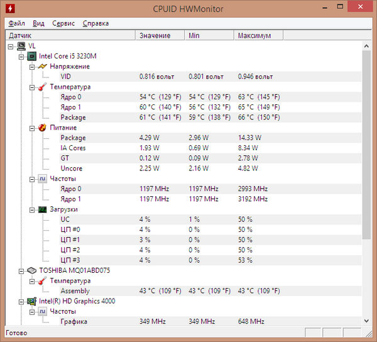Image resolution: width=377 pixels, height=342 pixels.
Task: Collapse the VL root tree node
Action: pyautogui.click(x=11, y=46)
